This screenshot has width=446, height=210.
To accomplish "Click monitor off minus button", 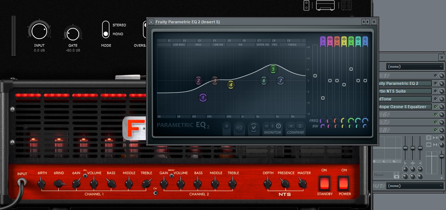I will tap(267, 126).
